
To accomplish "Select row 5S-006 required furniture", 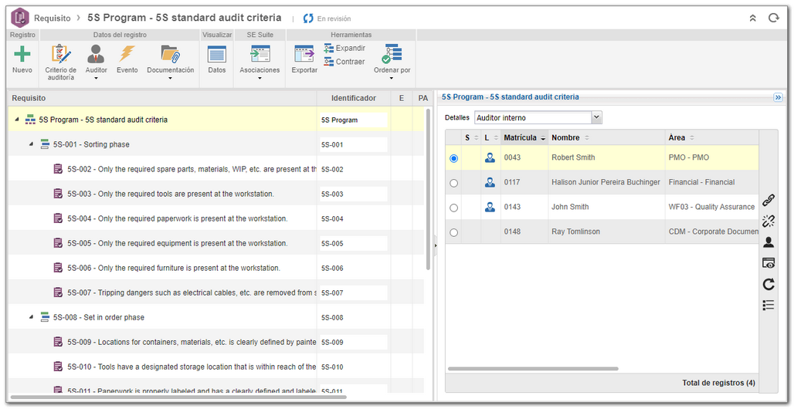I will click(215, 268).
